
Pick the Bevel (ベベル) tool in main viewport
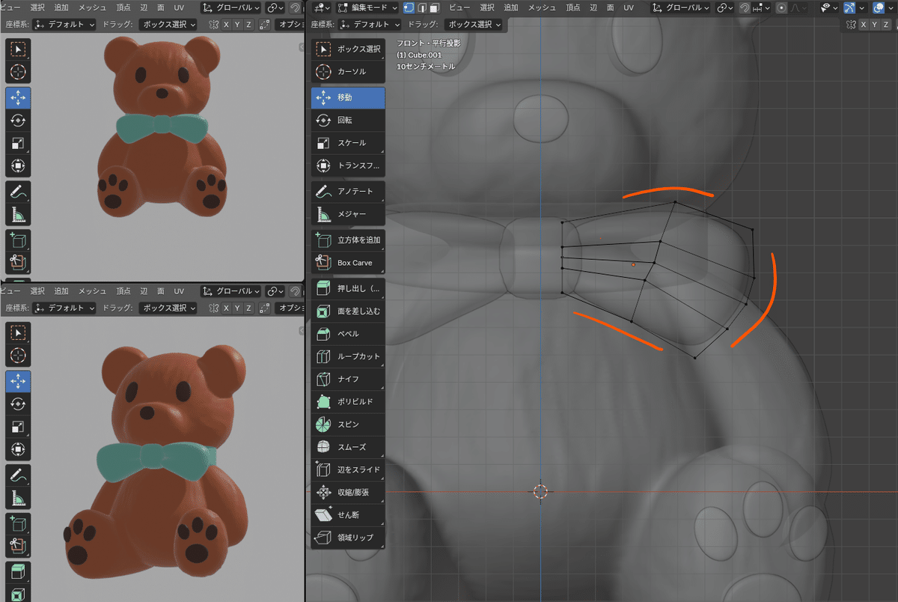pos(348,333)
